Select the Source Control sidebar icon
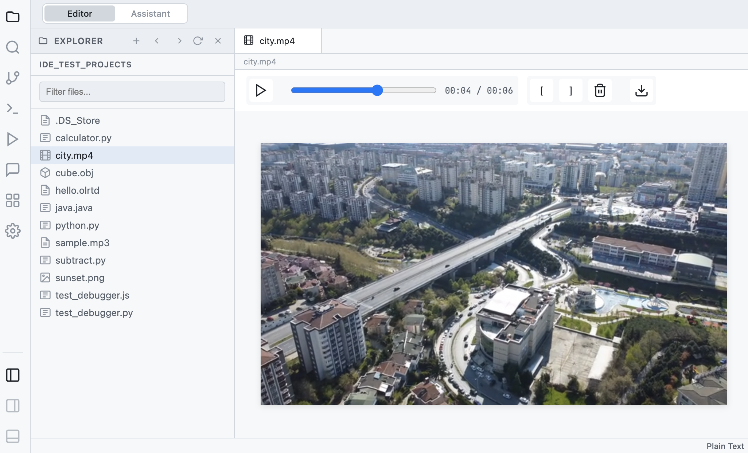748x453 pixels. tap(13, 78)
